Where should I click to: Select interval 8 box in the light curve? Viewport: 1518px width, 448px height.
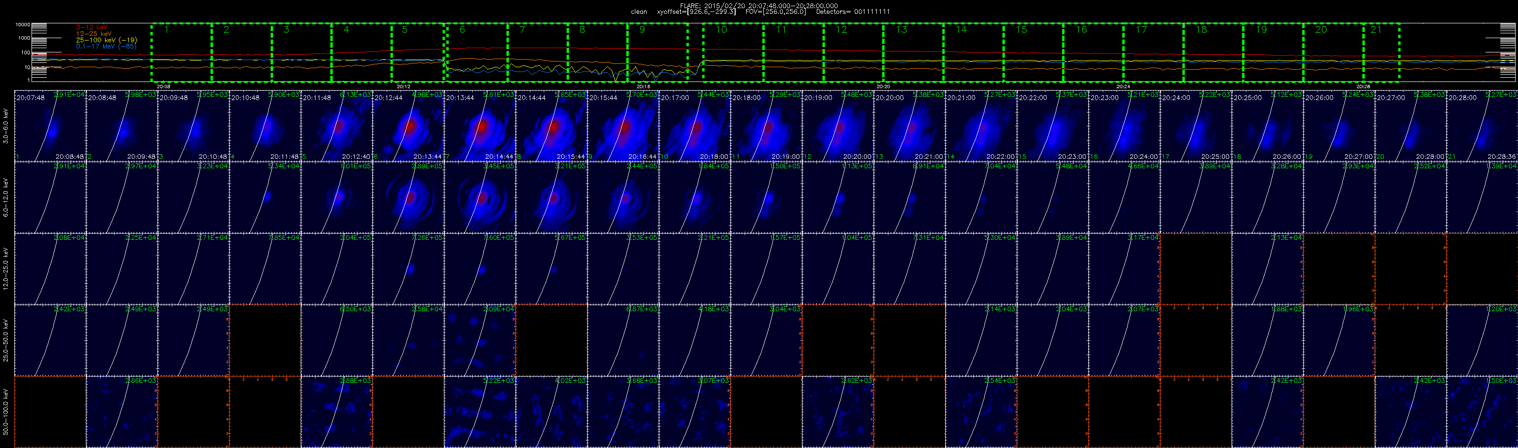pyautogui.click(x=598, y=52)
